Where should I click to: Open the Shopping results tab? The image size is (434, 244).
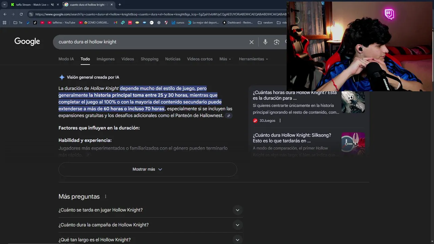(x=150, y=59)
